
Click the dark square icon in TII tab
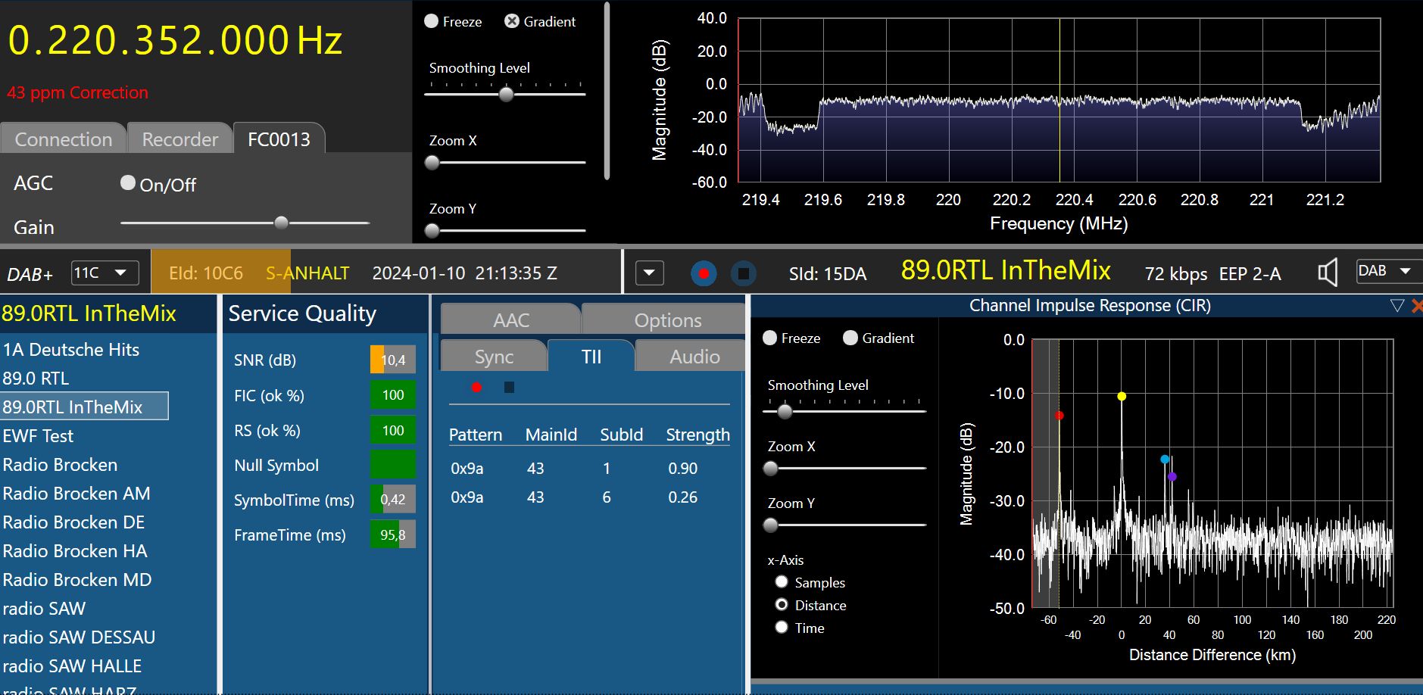509,388
